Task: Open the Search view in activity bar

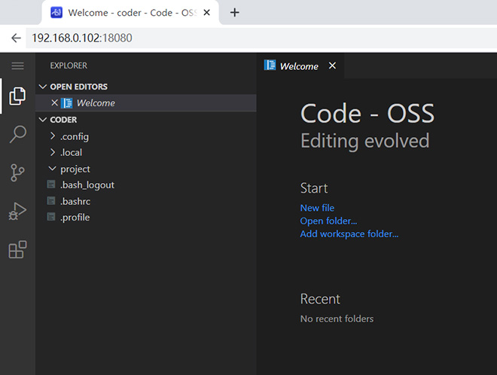Action: click(x=18, y=134)
